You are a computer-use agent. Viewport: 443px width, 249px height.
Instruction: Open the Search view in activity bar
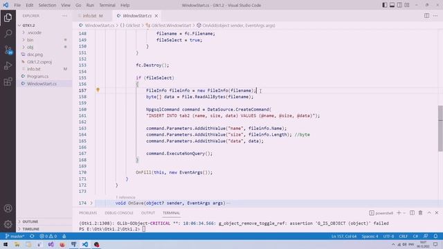click(x=8, y=34)
